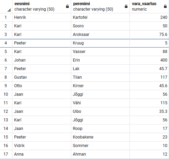Select the Uibo cell in row 12
This screenshot has height=159, width=169.
click(x=100, y=111)
